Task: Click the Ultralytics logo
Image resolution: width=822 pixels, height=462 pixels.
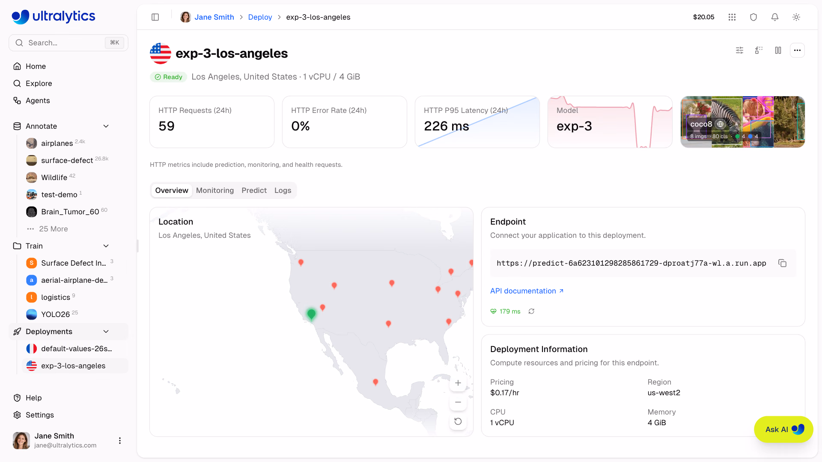Action: 54,17
